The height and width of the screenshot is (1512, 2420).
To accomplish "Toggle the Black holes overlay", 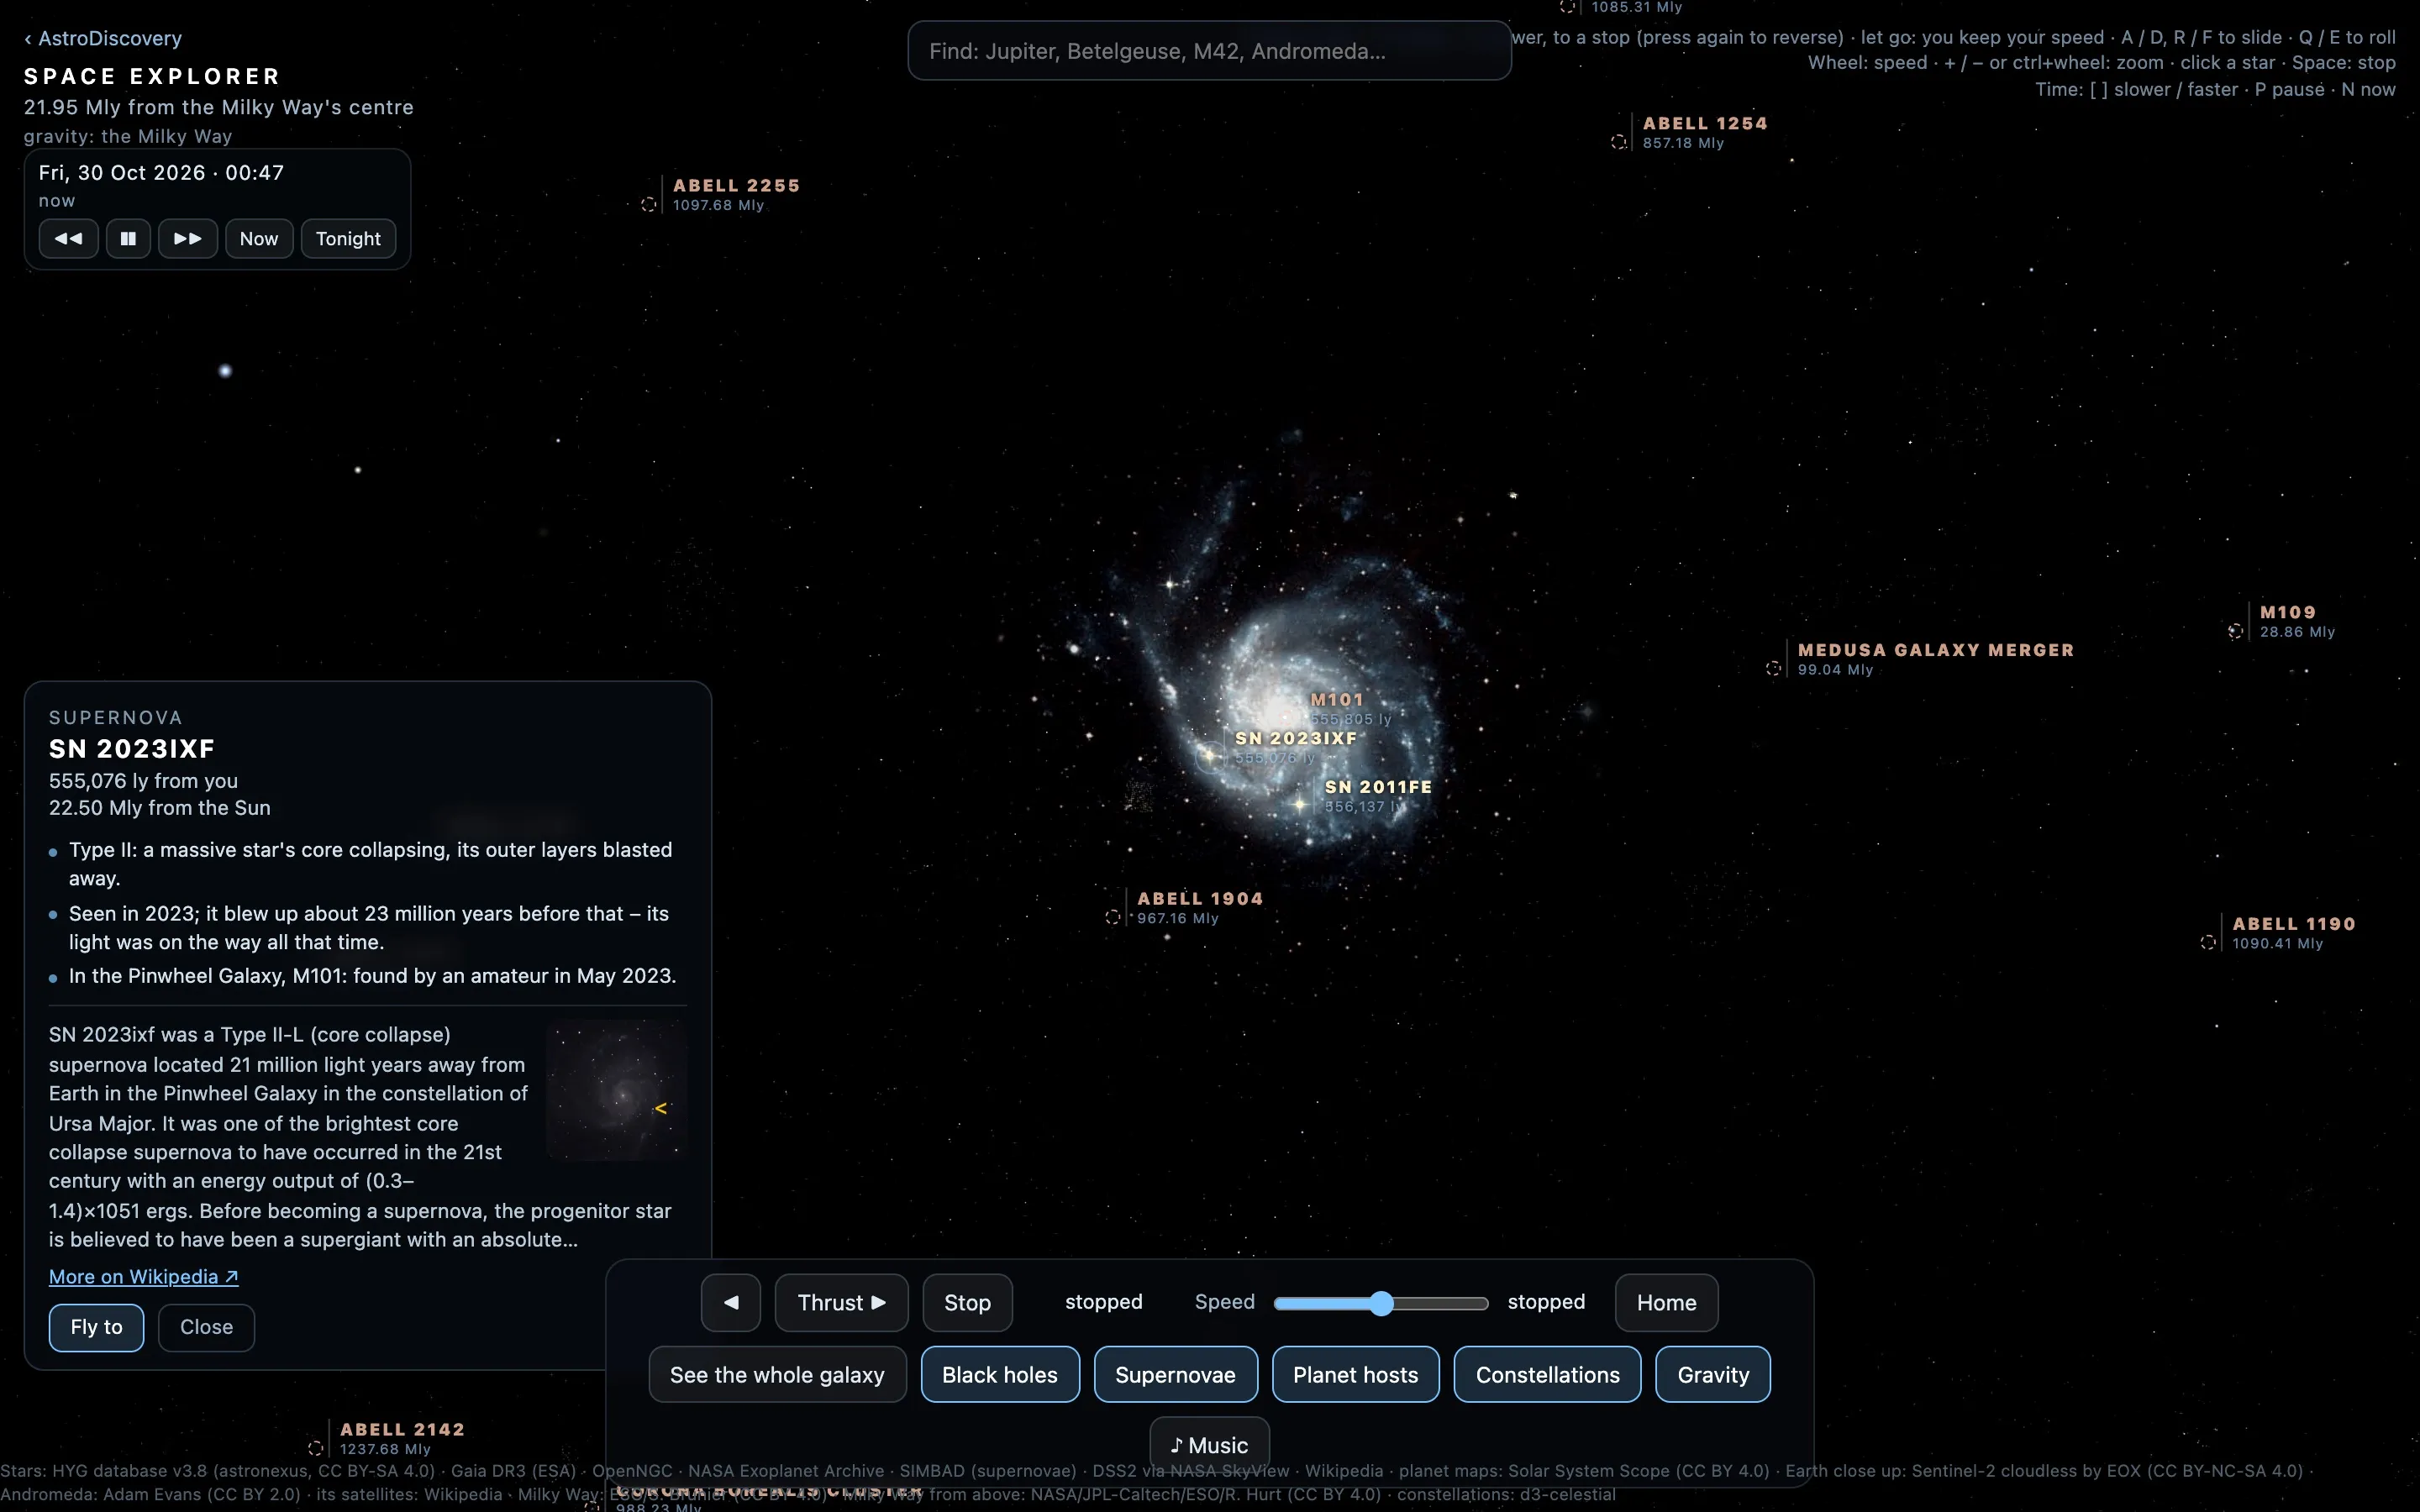I will point(1000,1374).
